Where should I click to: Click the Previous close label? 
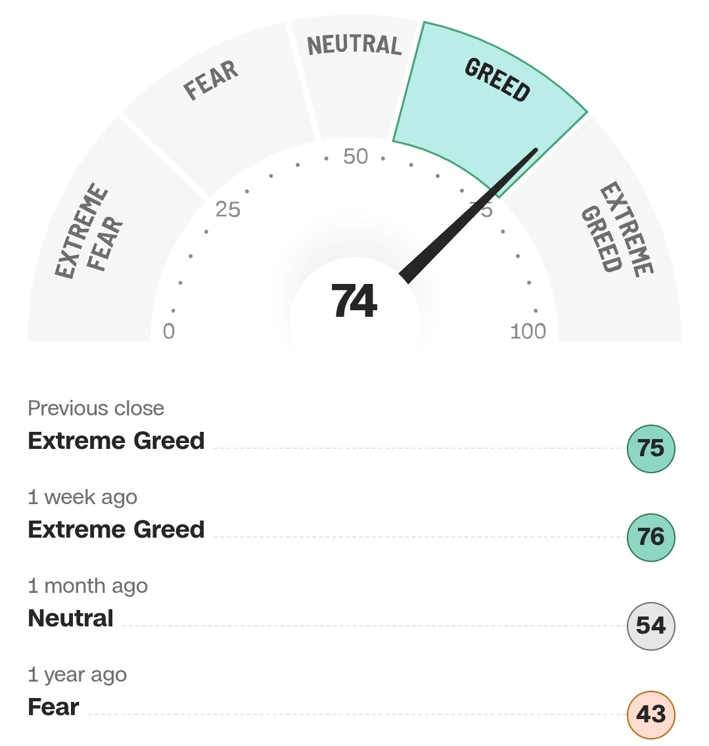pos(96,408)
